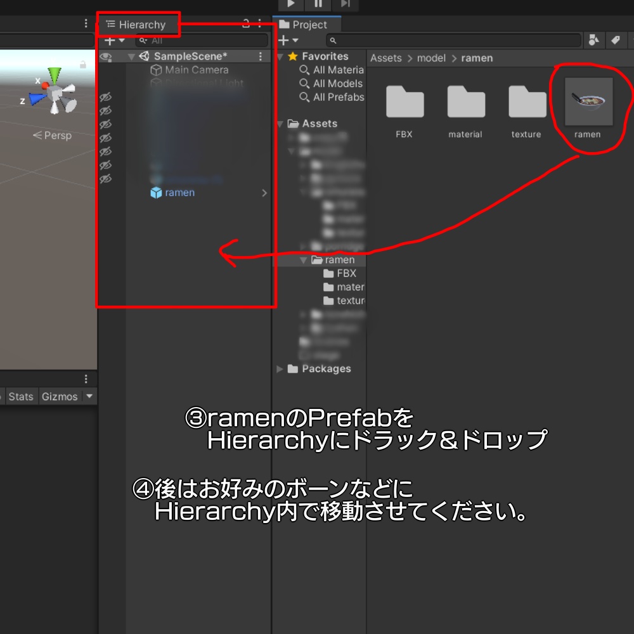634x634 pixels.
Task: Click ramen in the breadcrumb path
Action: click(477, 58)
